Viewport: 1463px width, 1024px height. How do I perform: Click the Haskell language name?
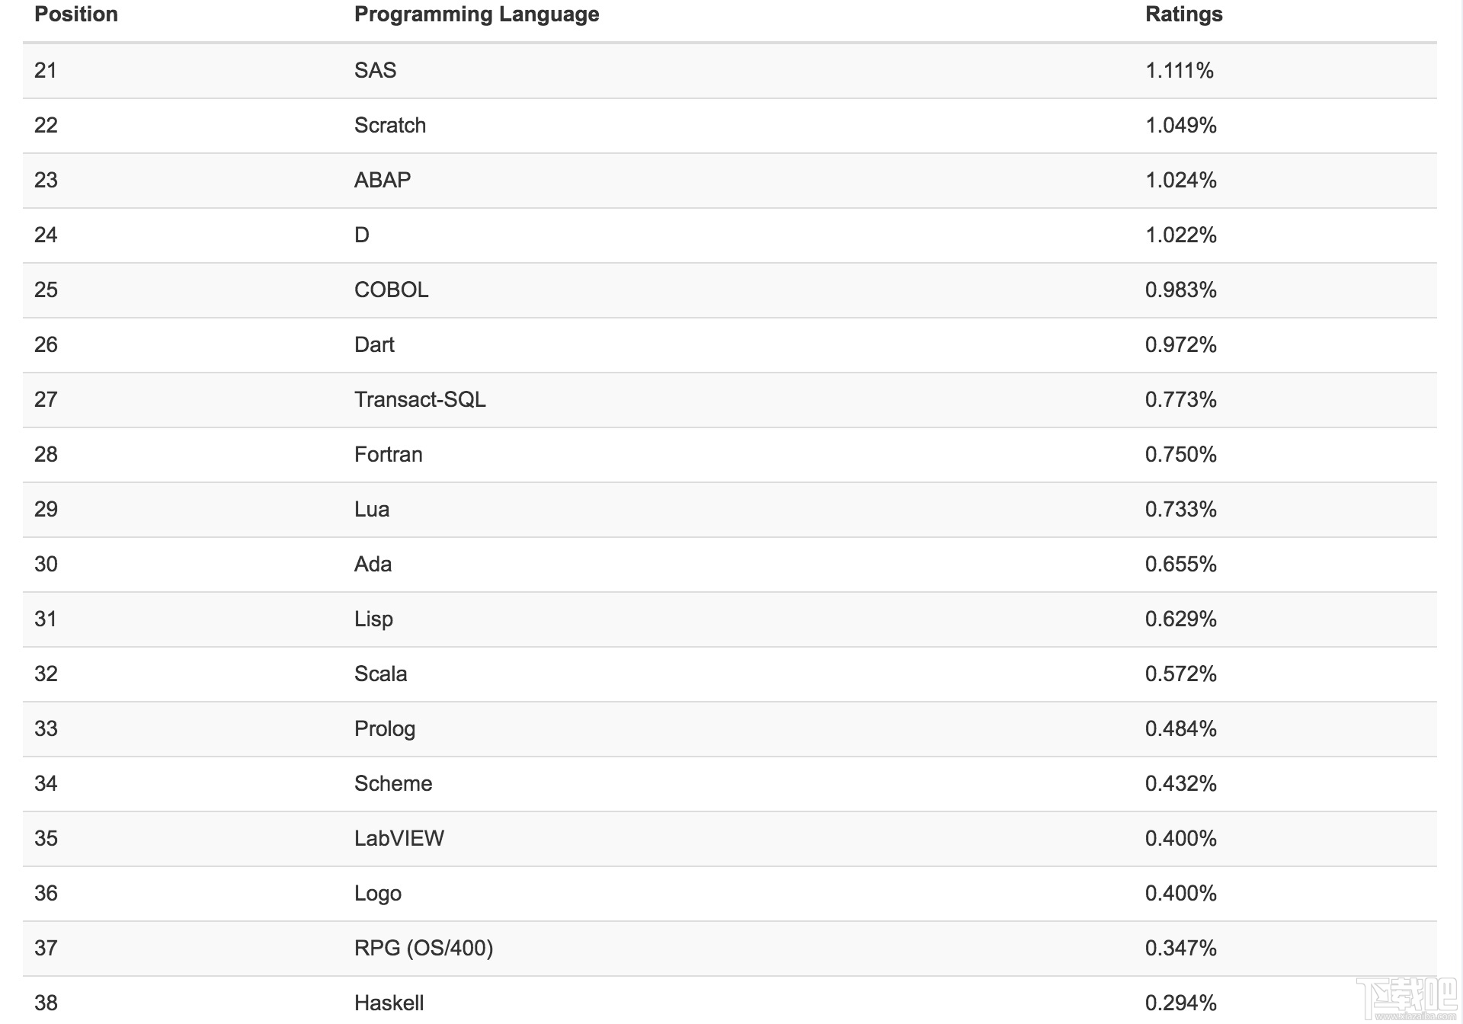[389, 1003]
